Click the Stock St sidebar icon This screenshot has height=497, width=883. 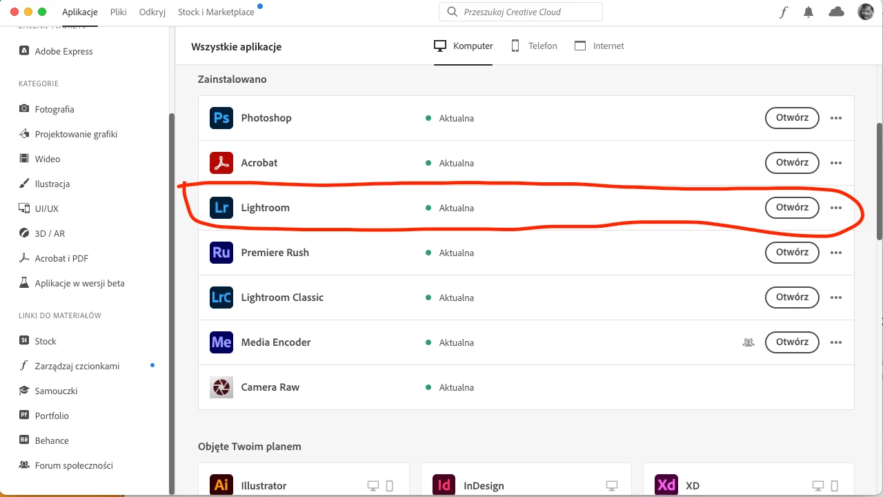(x=24, y=341)
